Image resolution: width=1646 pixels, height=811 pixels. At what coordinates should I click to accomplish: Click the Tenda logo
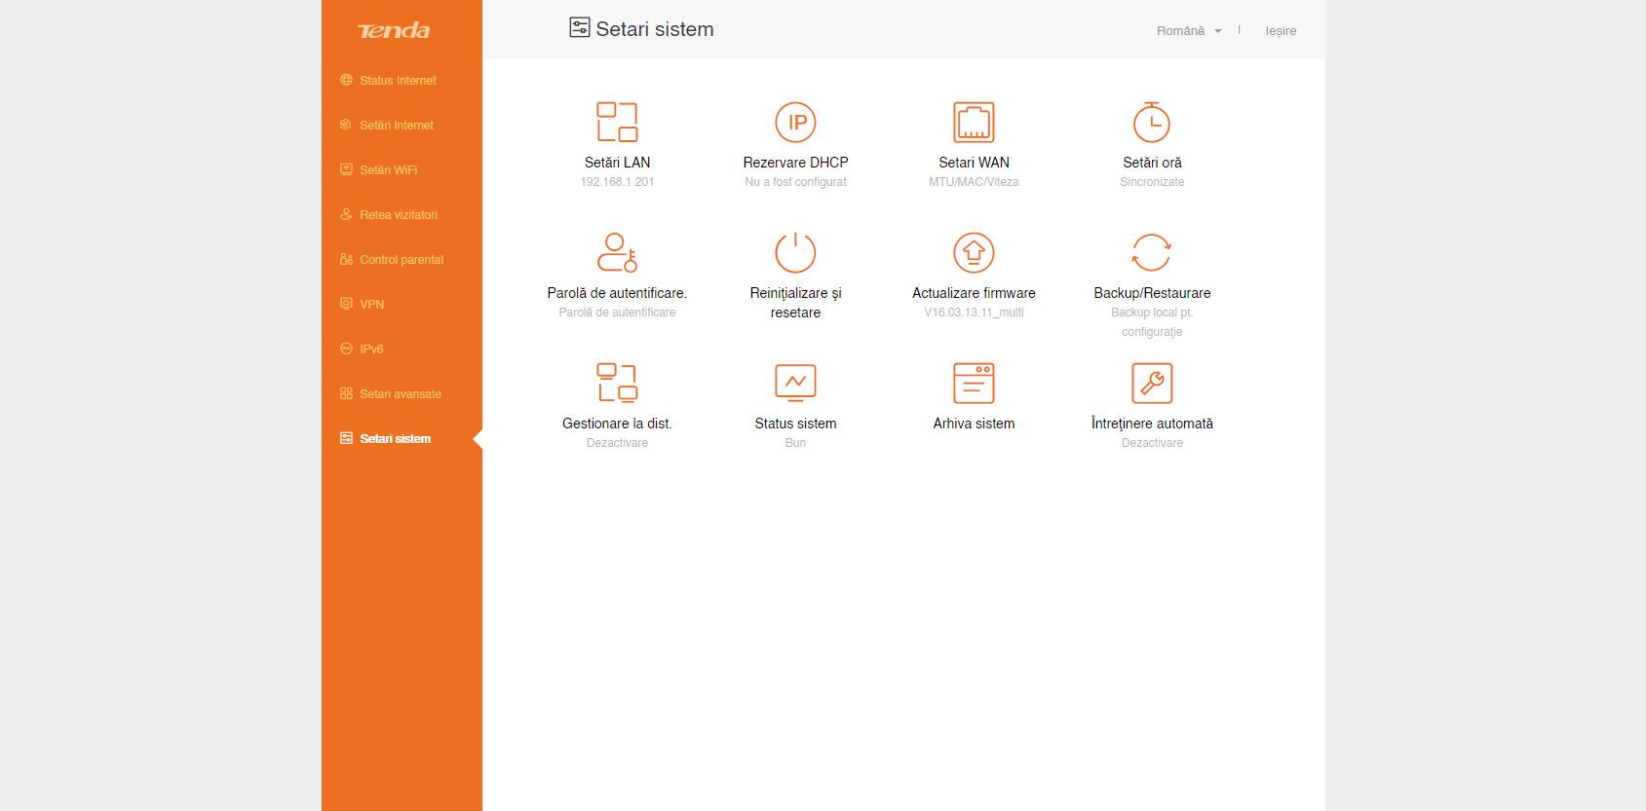pyautogui.click(x=394, y=31)
